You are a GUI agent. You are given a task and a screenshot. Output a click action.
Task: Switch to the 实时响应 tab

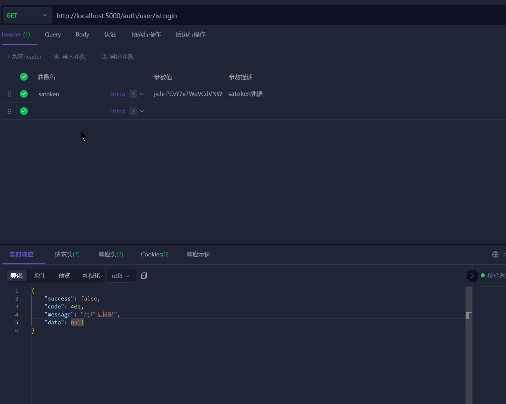click(21, 254)
